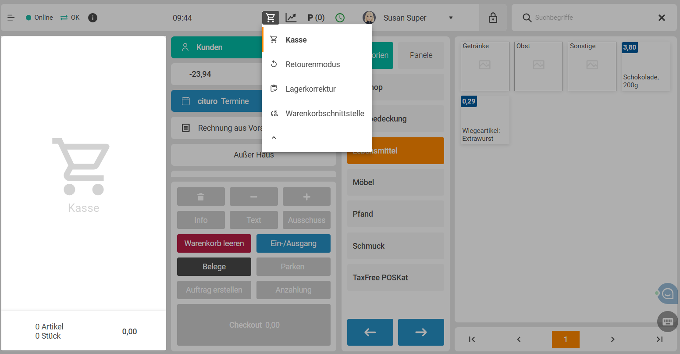Image resolution: width=680 pixels, height=354 pixels.
Task: Open the green clock icon
Action: (x=340, y=18)
